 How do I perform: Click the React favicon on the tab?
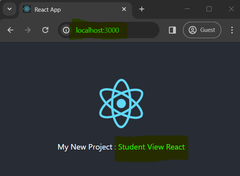[27, 9]
